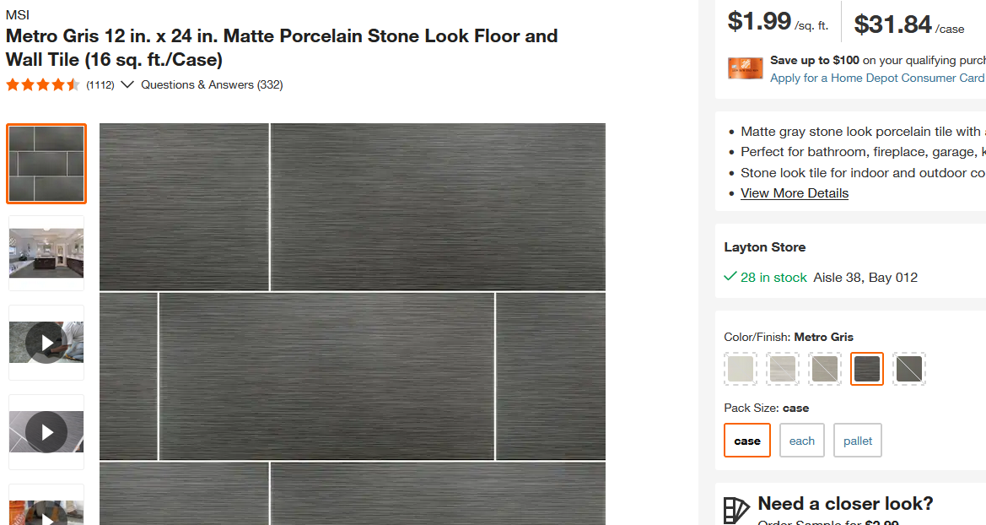Screen dimensions: 986x525
Task: Open View More Details
Action: click(794, 192)
